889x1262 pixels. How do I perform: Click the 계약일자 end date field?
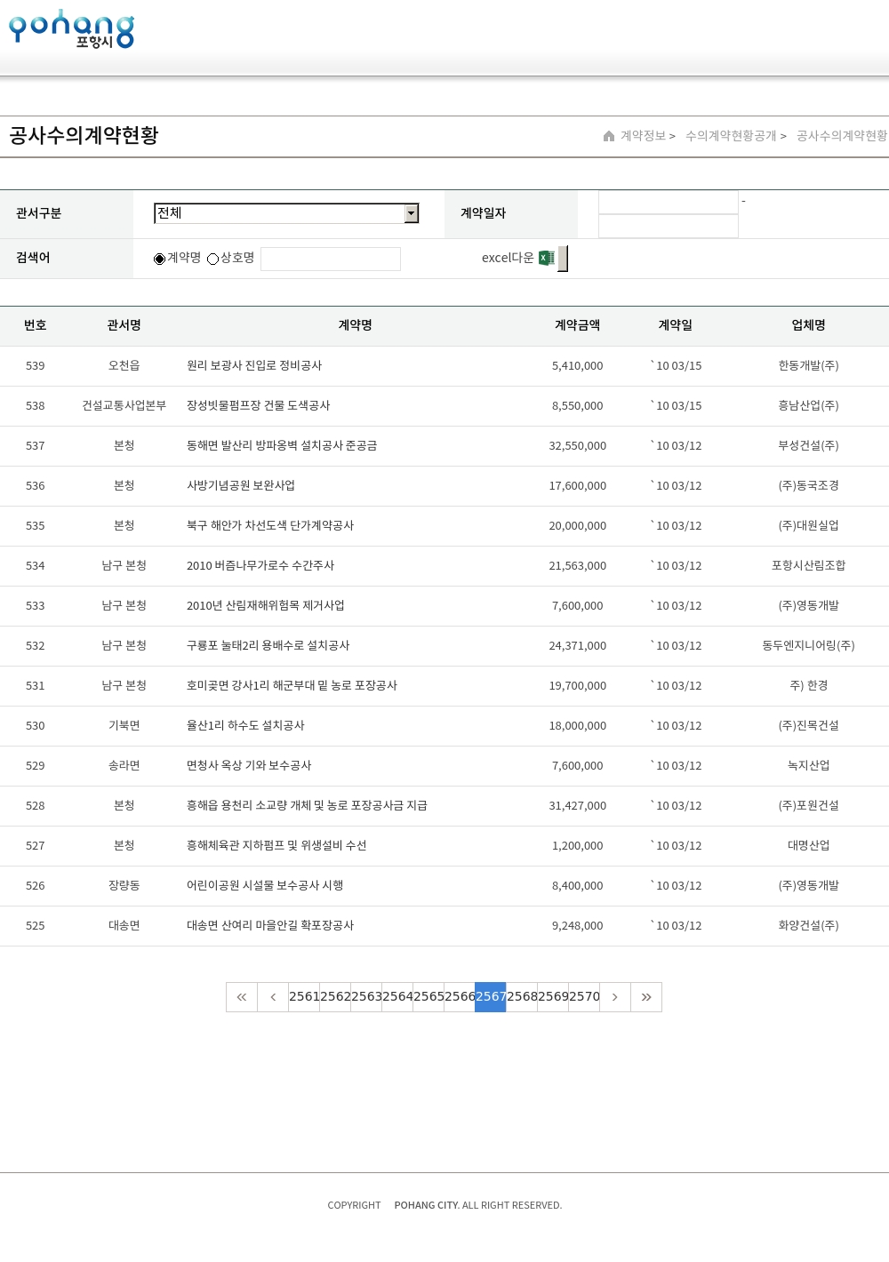tap(669, 227)
